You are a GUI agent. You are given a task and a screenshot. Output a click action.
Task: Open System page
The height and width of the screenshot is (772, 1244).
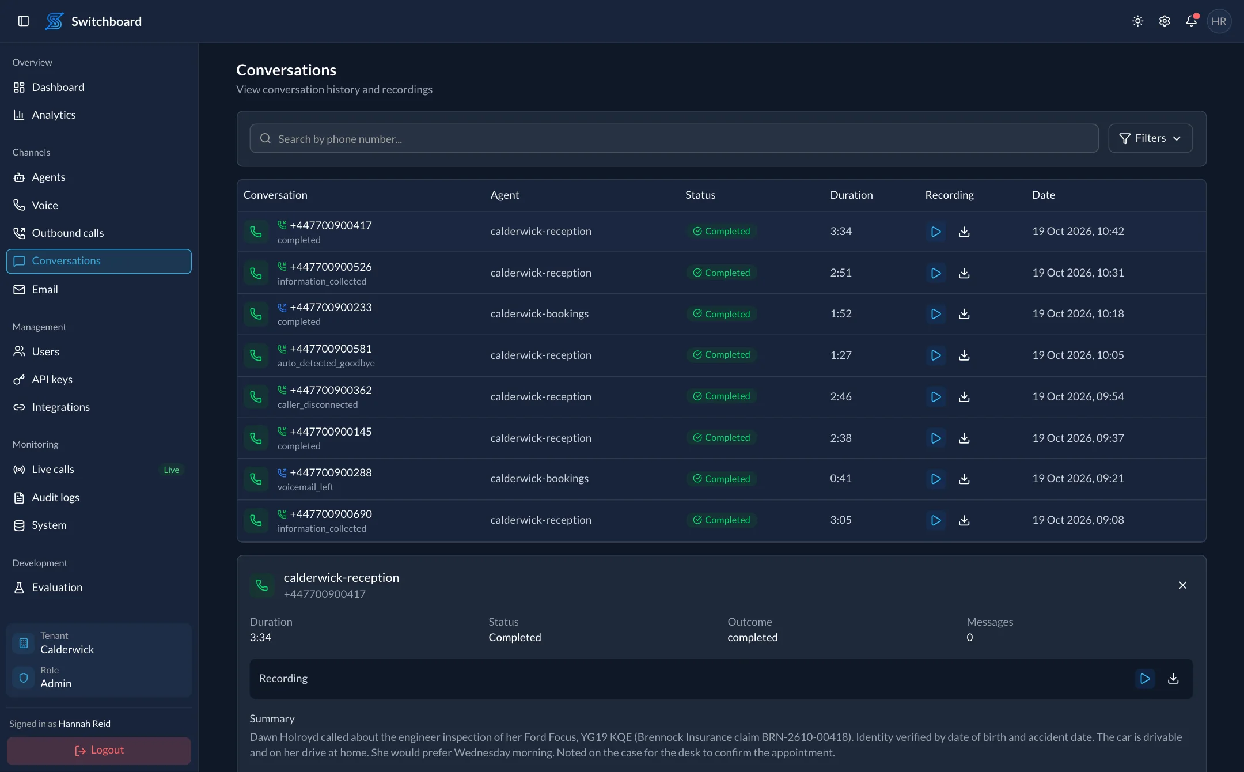(98, 525)
